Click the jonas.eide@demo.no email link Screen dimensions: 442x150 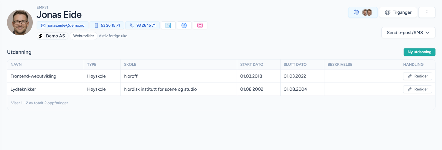pos(63,26)
